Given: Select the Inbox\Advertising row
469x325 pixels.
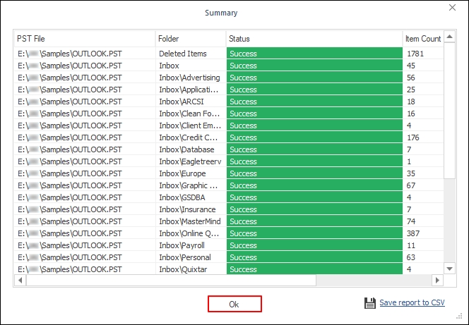Looking at the screenshot, I should [x=190, y=78].
